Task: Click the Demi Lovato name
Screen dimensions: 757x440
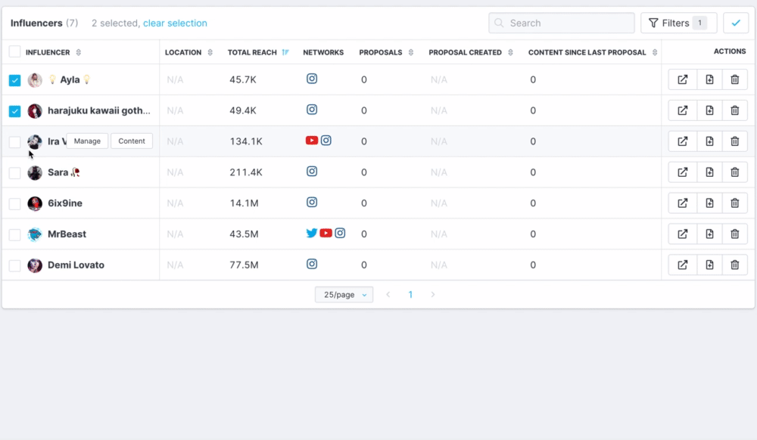Action: (76, 265)
